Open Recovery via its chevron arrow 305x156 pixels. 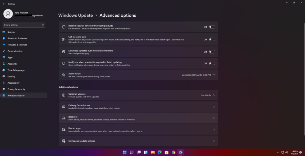point(214,118)
